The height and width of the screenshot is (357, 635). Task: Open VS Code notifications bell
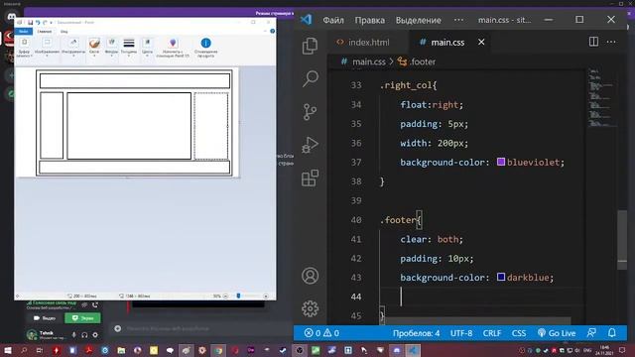(x=612, y=333)
